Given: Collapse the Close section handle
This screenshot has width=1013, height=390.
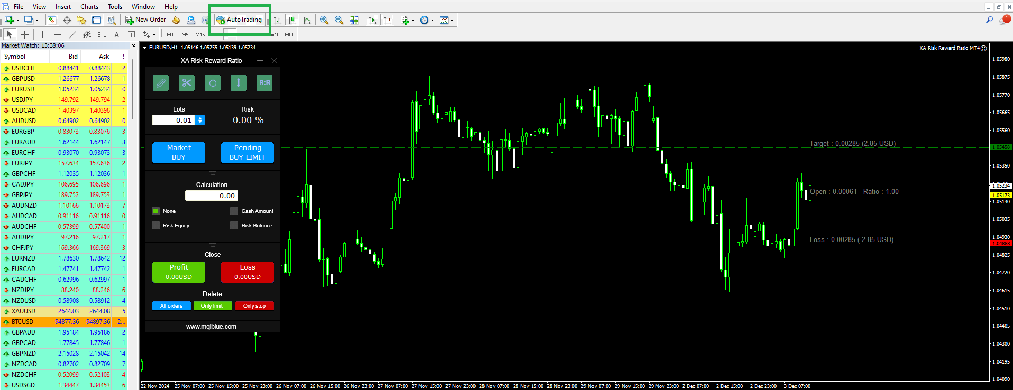Looking at the screenshot, I should 213,245.
